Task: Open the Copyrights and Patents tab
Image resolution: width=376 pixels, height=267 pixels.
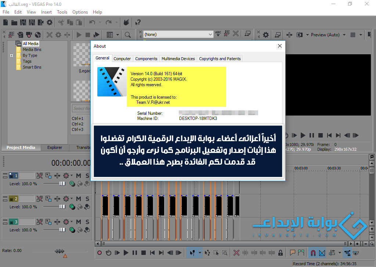Action: tap(220, 59)
